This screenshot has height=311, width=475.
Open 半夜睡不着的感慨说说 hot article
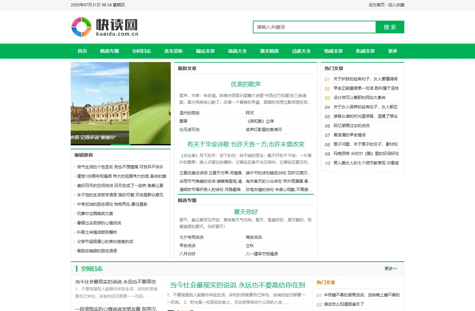click(362, 295)
